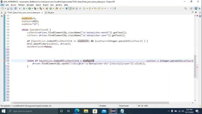
Task: Click the horizontal editor scrollbar thumb
Action: [x=91, y=103]
